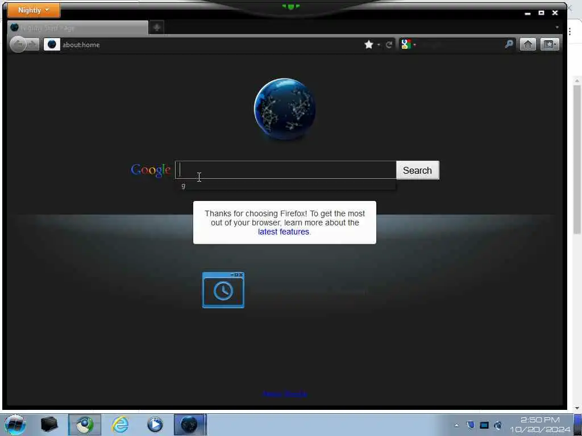The image size is (582, 436).
Task: Open a new tab with plus button
Action: click(x=157, y=27)
